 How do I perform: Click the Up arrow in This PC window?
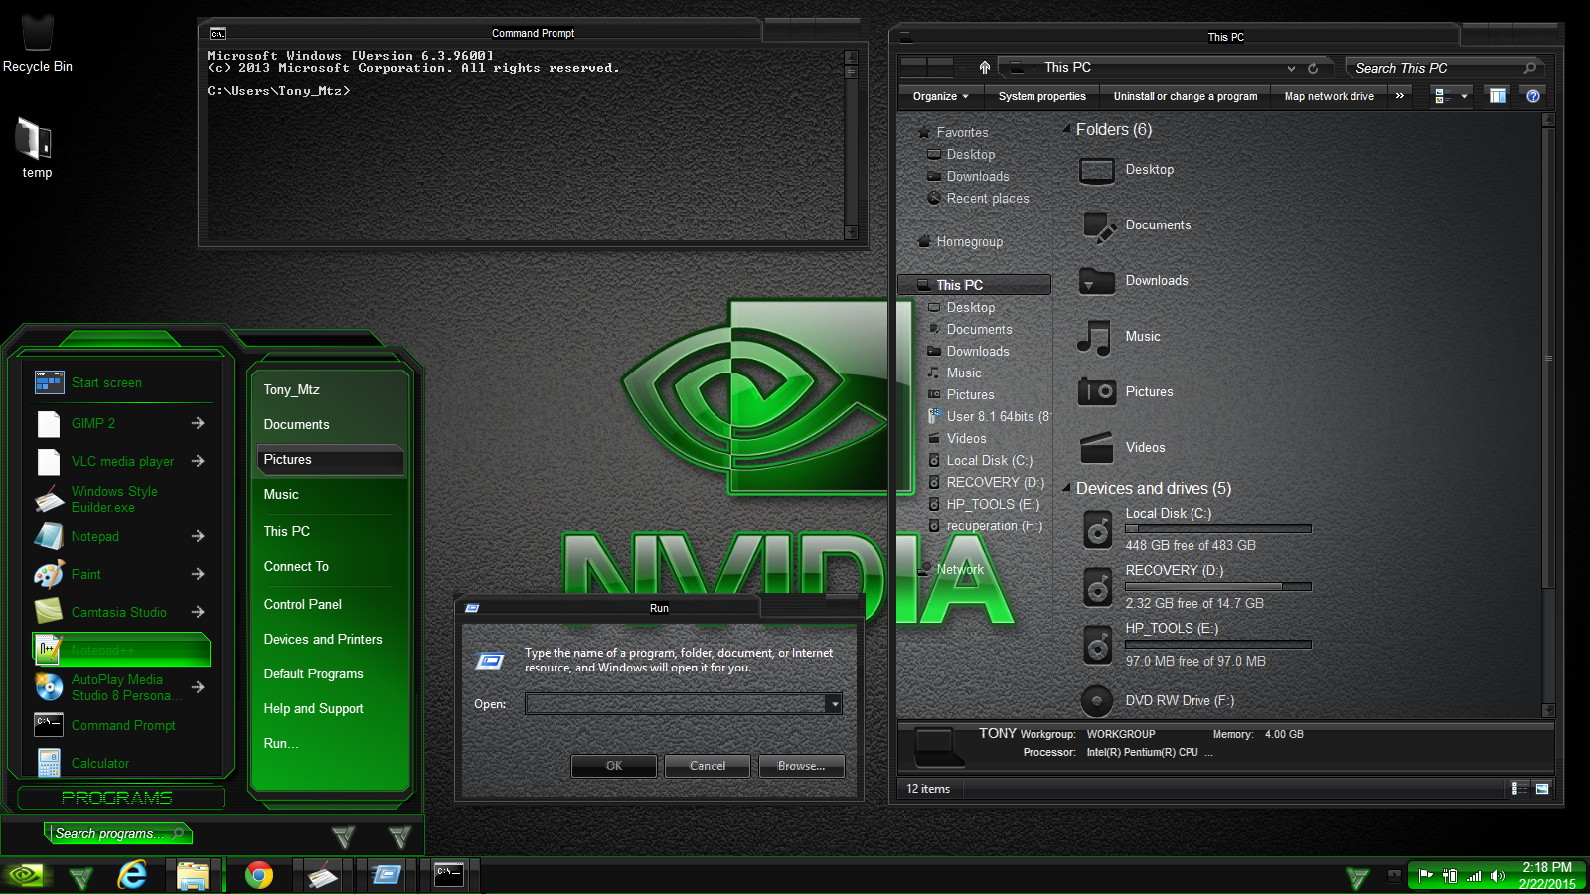[x=985, y=68]
